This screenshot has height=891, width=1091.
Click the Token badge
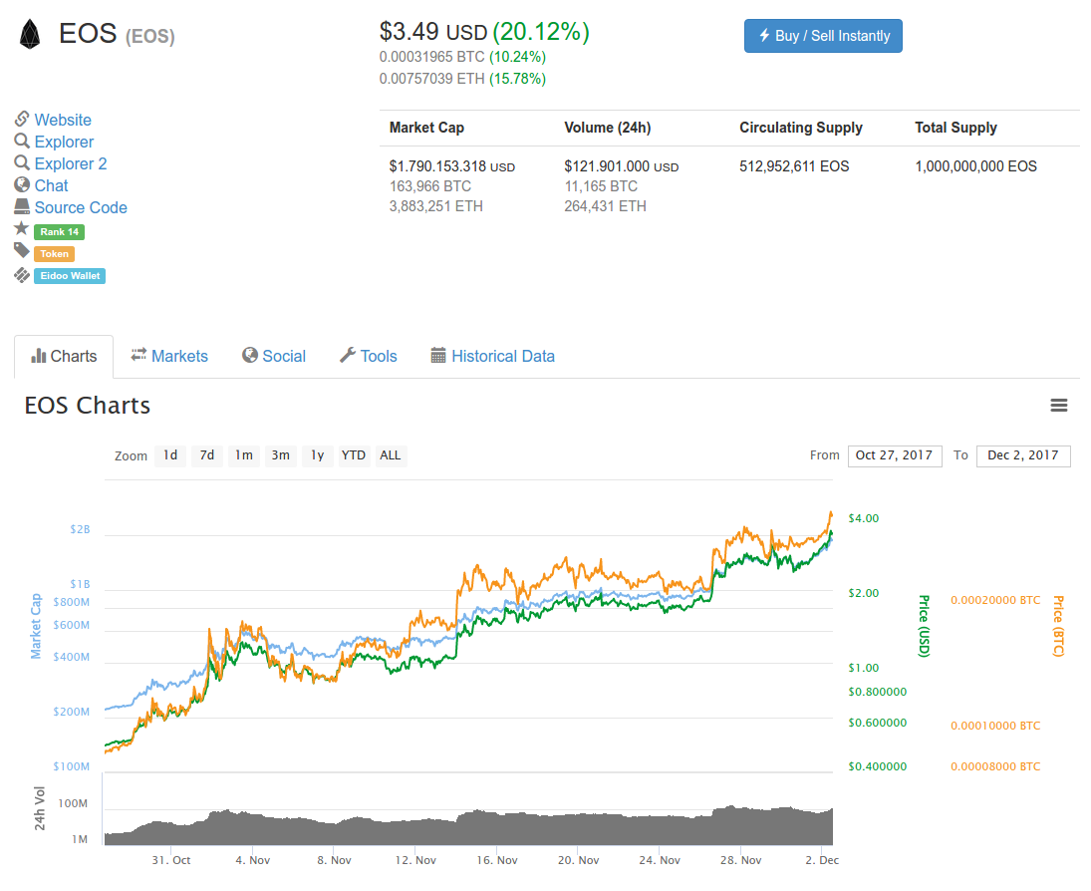pyautogui.click(x=54, y=254)
